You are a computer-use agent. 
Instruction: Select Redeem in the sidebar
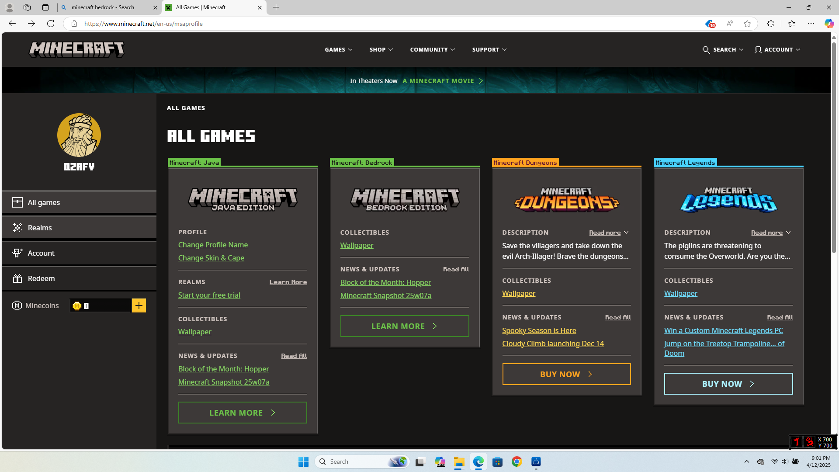pos(79,278)
